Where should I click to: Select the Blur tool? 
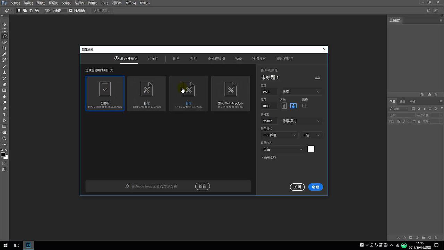5,97
